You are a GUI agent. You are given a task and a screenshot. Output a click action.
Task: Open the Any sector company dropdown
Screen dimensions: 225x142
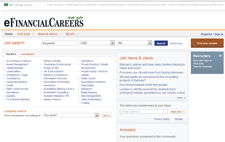pos(71,115)
